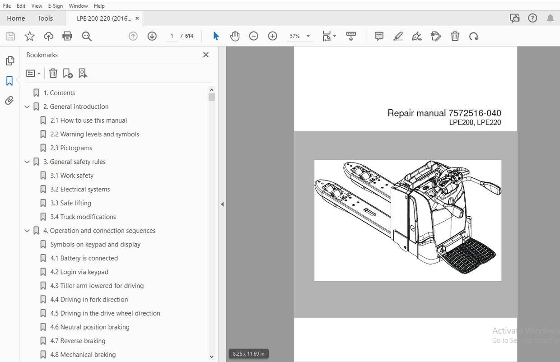Select the Hand tool

[x=235, y=36]
